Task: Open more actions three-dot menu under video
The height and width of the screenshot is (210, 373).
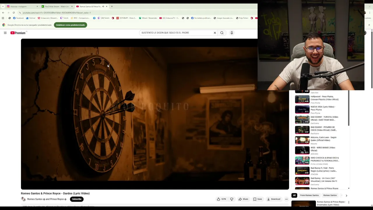Action: coord(286,199)
